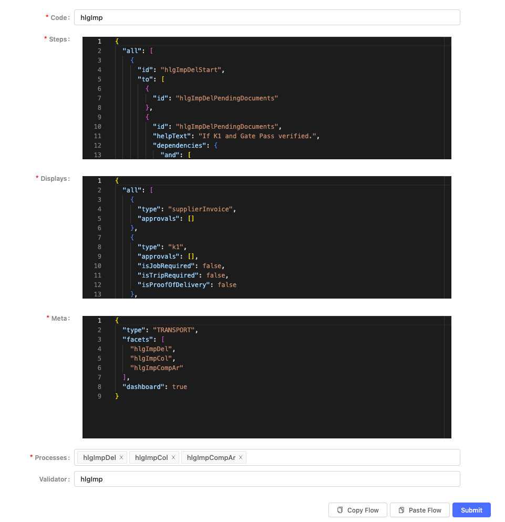This screenshot has width=505, height=522.
Task: Click "isJobRequired" key in Displays editor
Action: (166, 266)
